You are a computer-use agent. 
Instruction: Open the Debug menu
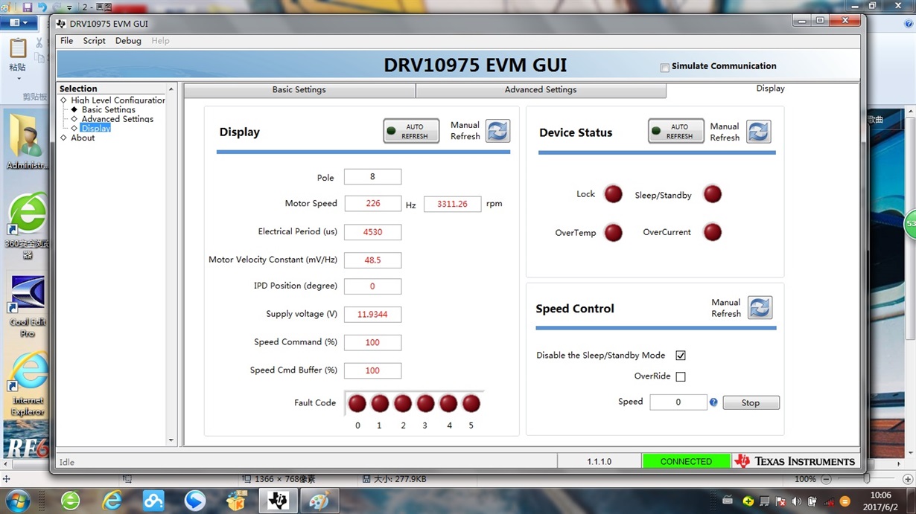coord(128,41)
